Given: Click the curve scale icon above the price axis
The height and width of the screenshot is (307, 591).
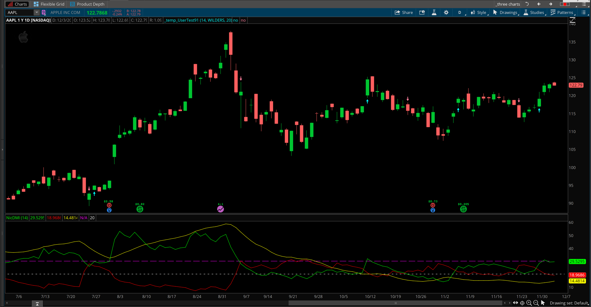Looking at the screenshot, I should pyautogui.click(x=573, y=21).
